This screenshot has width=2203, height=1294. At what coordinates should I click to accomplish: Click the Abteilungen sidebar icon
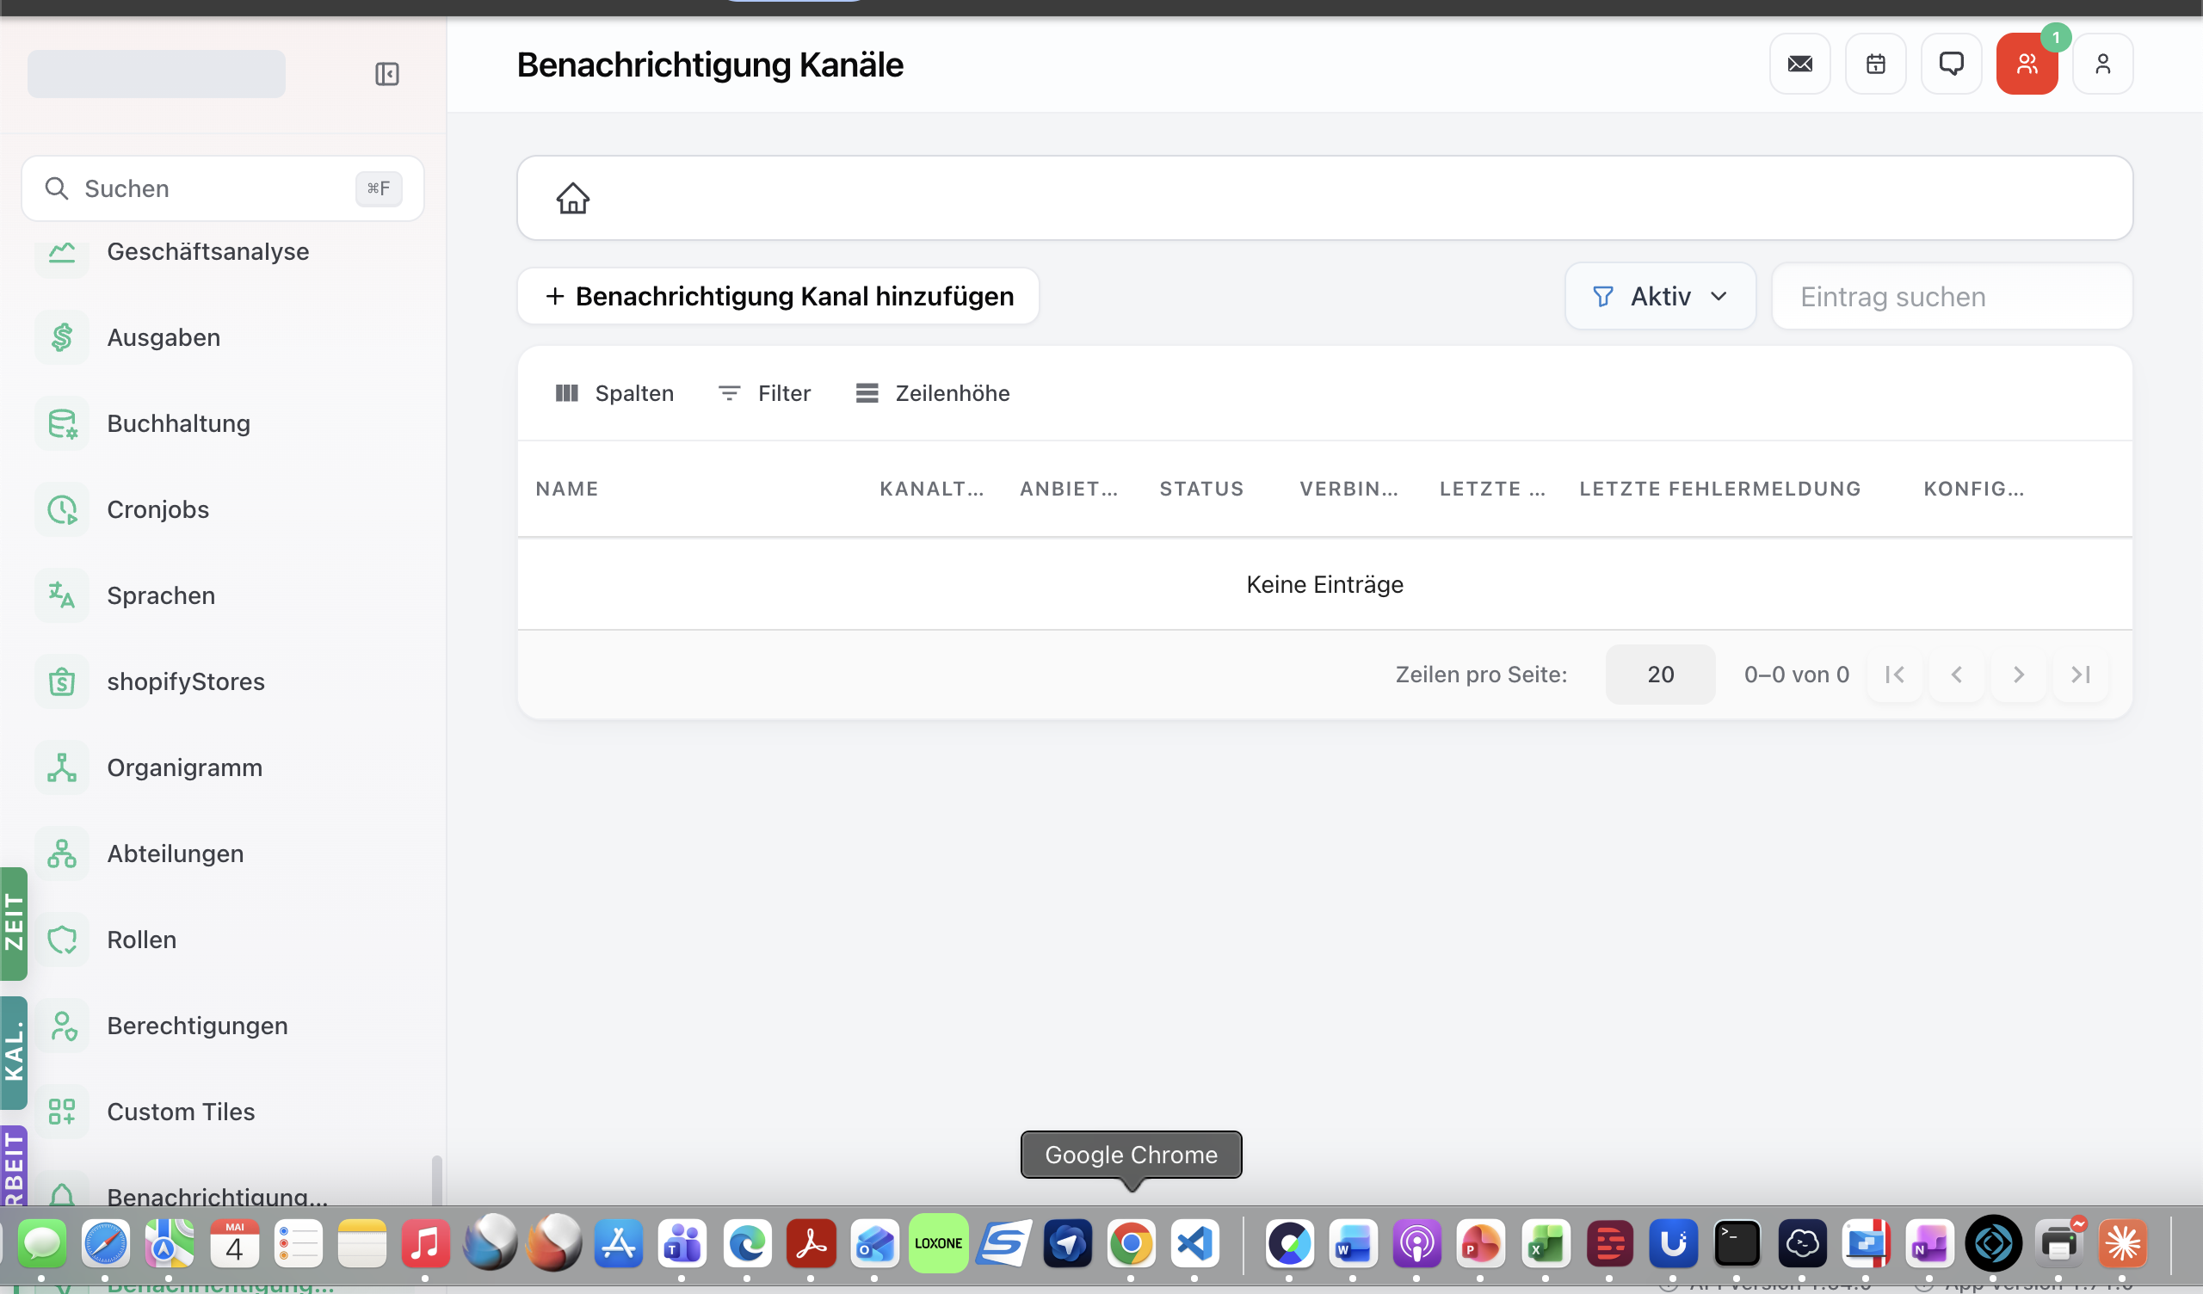tap(62, 853)
